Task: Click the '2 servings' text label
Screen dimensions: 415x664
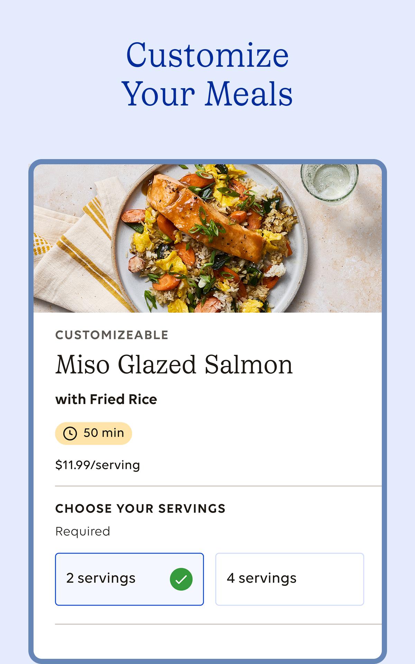Action: pos(101,578)
